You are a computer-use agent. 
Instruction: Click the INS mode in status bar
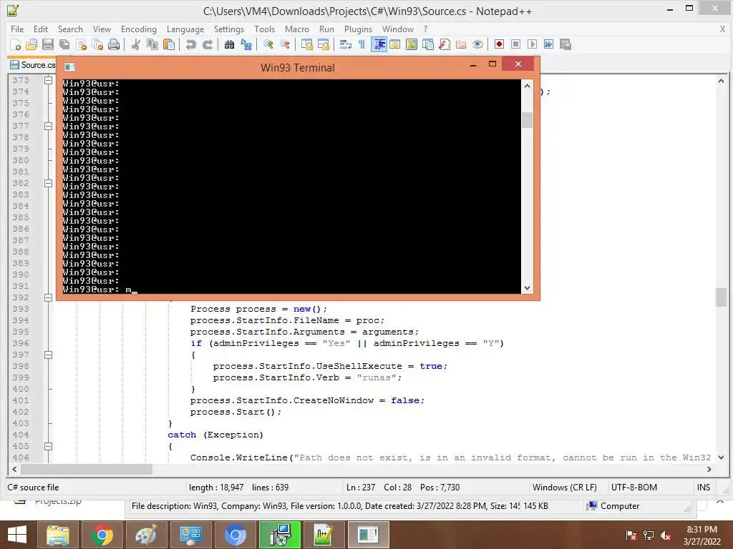(704, 488)
